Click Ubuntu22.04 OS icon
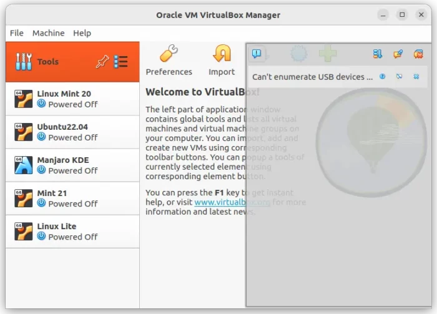 (24, 132)
